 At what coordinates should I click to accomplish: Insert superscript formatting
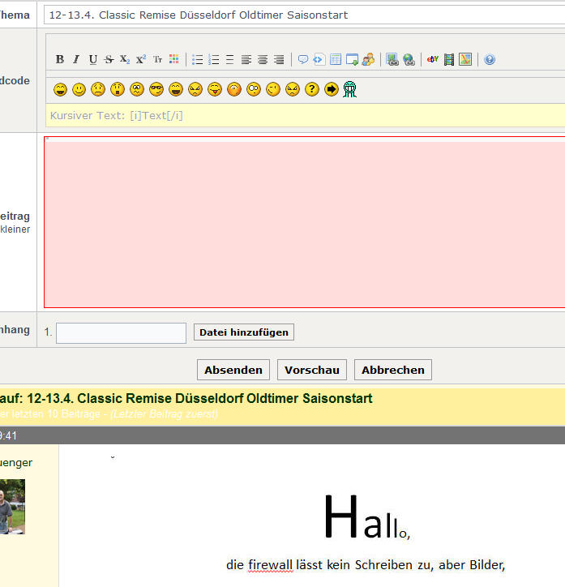tap(140, 59)
